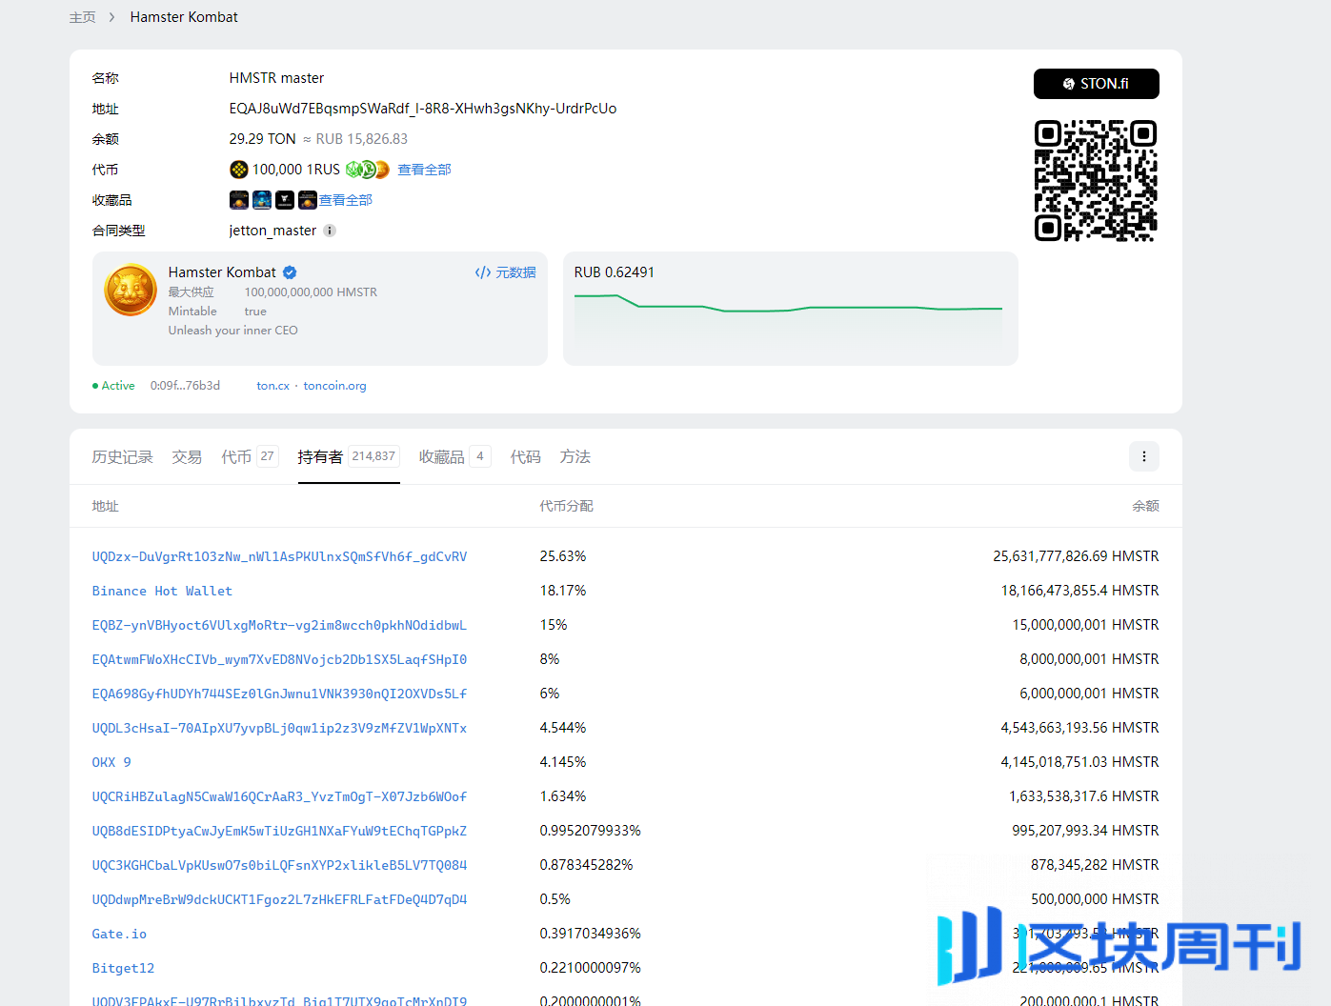Viewport: 1331px width, 1006px height.
Task: Open the fourth collectible thumbnail
Action: pyautogui.click(x=308, y=200)
